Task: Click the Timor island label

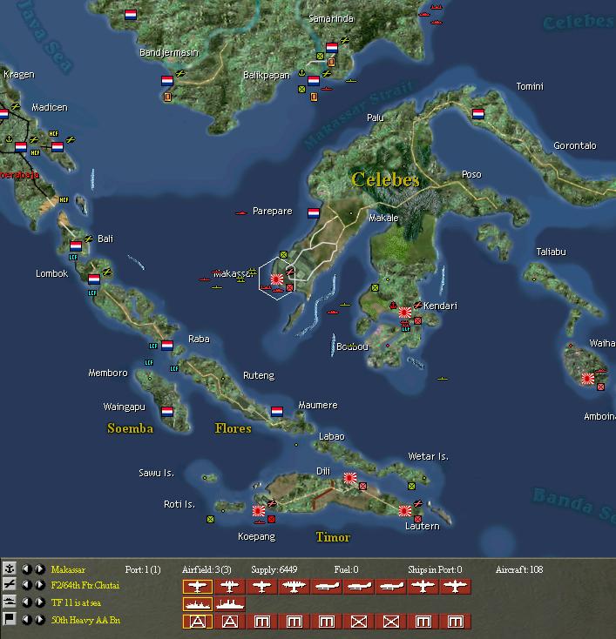Action: click(x=333, y=537)
